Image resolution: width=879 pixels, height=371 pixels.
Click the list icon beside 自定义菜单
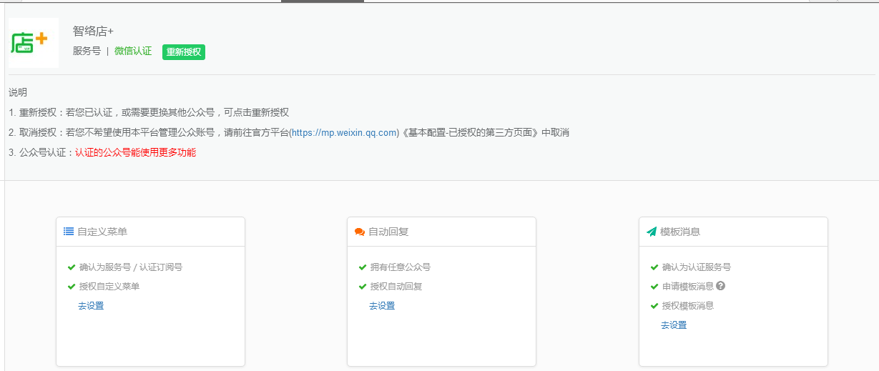pyautogui.click(x=69, y=232)
